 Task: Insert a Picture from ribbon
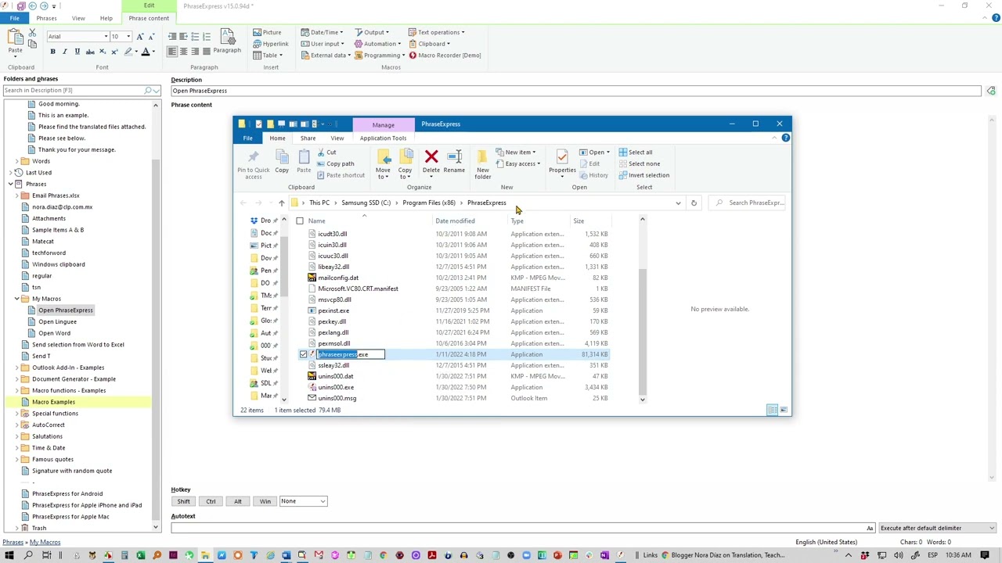pyautogui.click(x=267, y=32)
